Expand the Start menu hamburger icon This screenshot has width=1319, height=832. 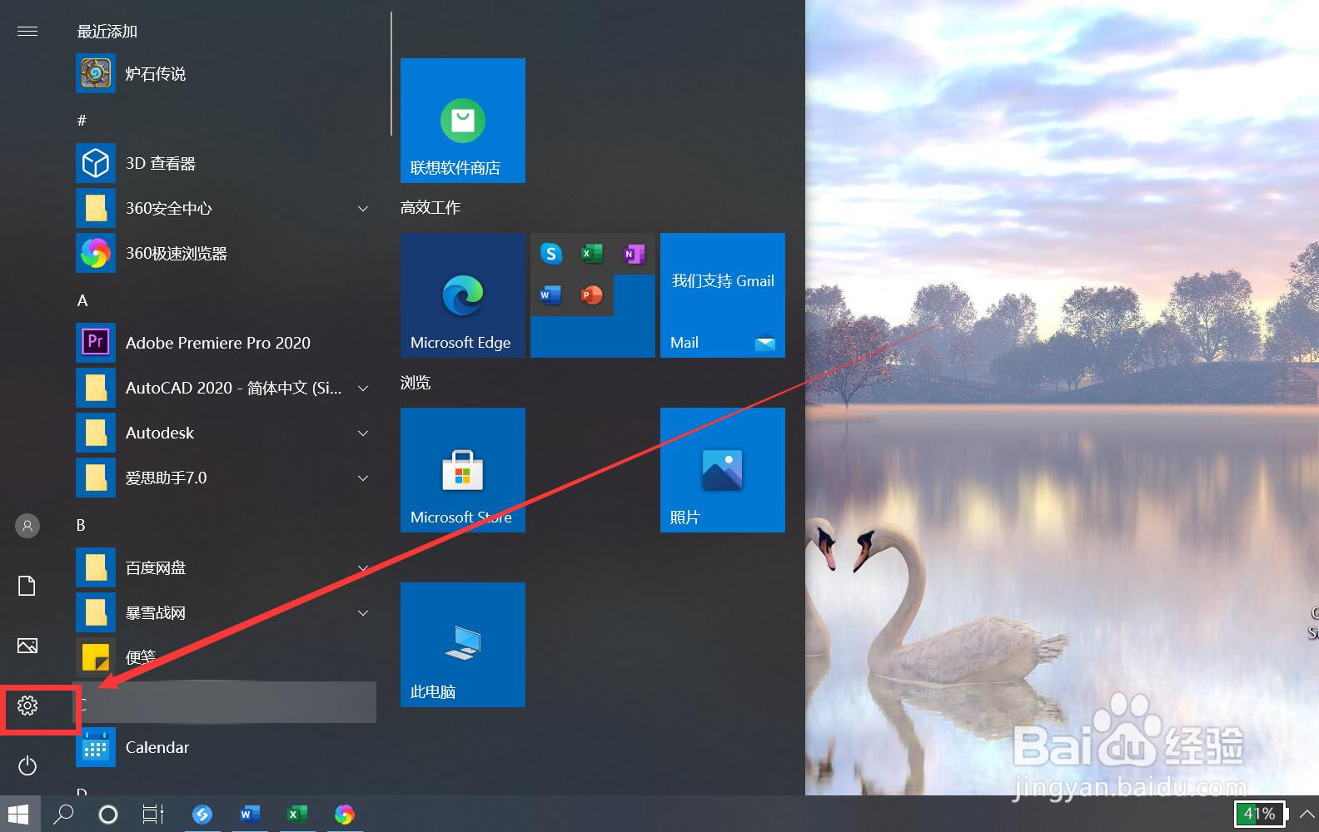27,32
